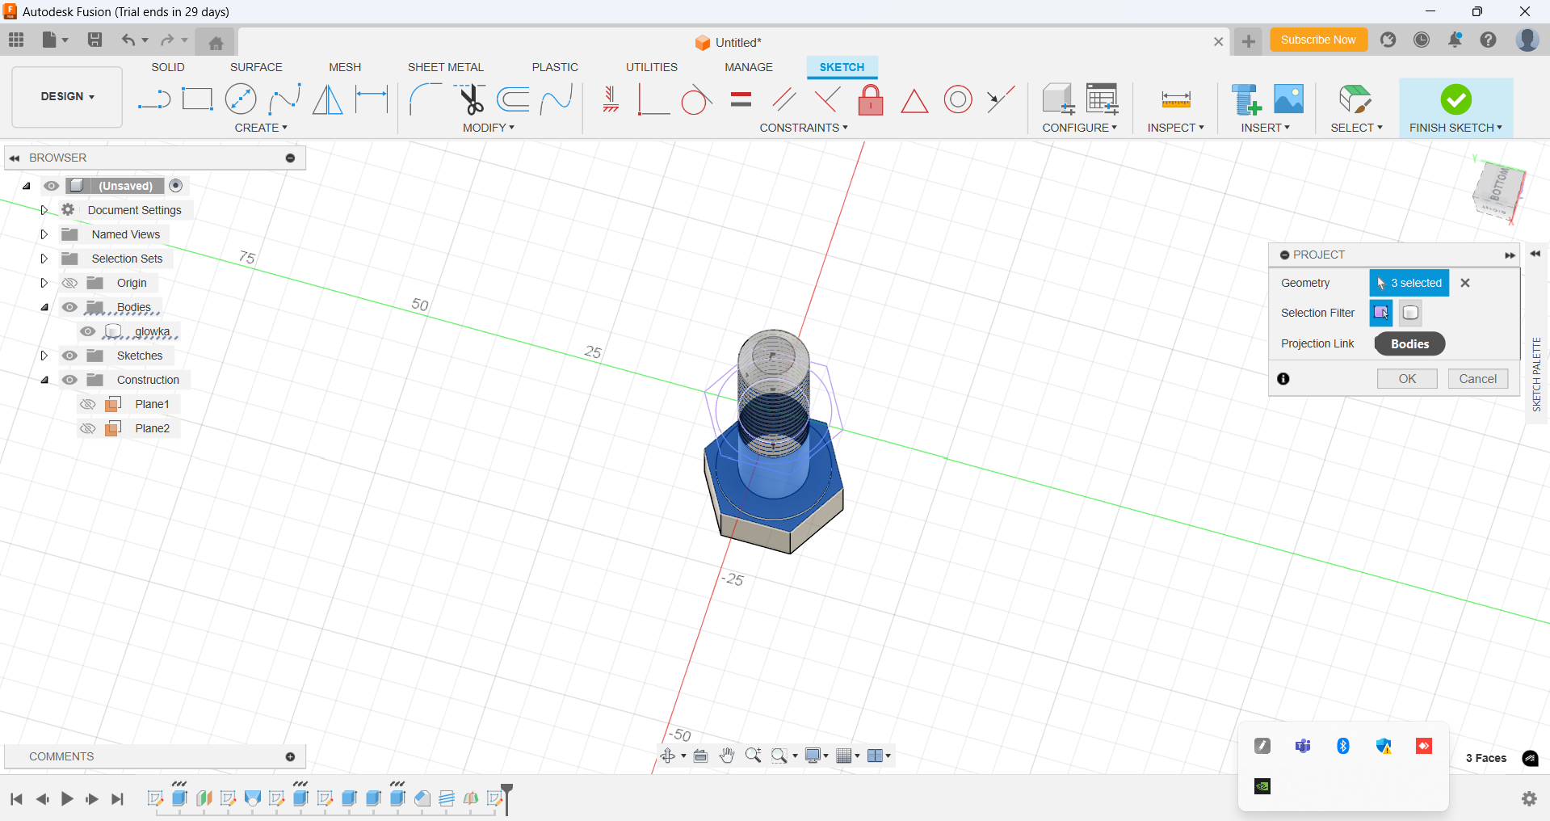The width and height of the screenshot is (1550, 821).
Task: Select the Center Diameter Circle tool
Action: tap(241, 99)
